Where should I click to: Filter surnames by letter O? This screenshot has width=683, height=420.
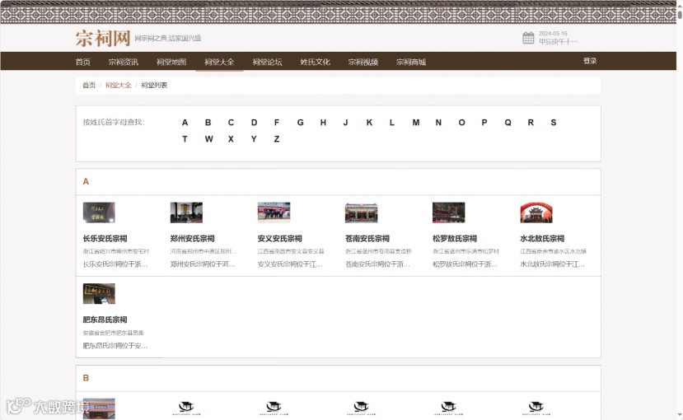[x=461, y=123]
